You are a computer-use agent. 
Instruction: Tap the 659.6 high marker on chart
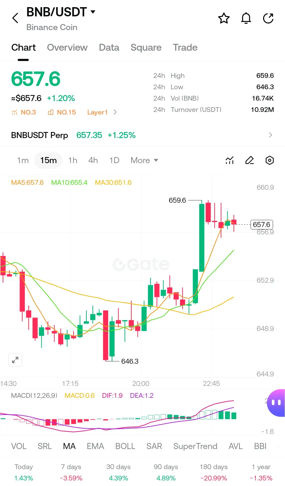click(177, 200)
